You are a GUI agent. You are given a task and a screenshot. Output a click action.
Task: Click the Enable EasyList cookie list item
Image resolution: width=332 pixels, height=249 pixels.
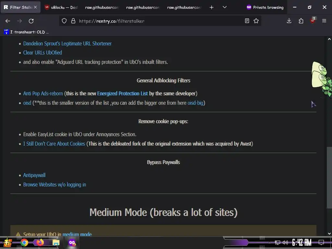[80, 135]
